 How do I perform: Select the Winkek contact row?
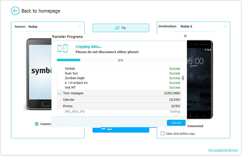pos(119,68)
